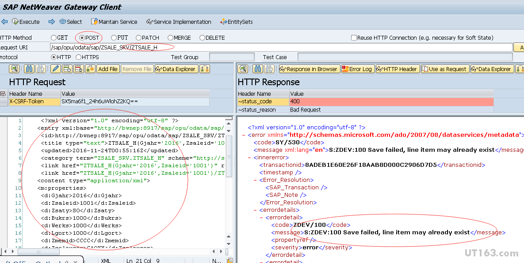Select the GET HTTP method radio button
This screenshot has width=524, height=263.
pos(54,38)
